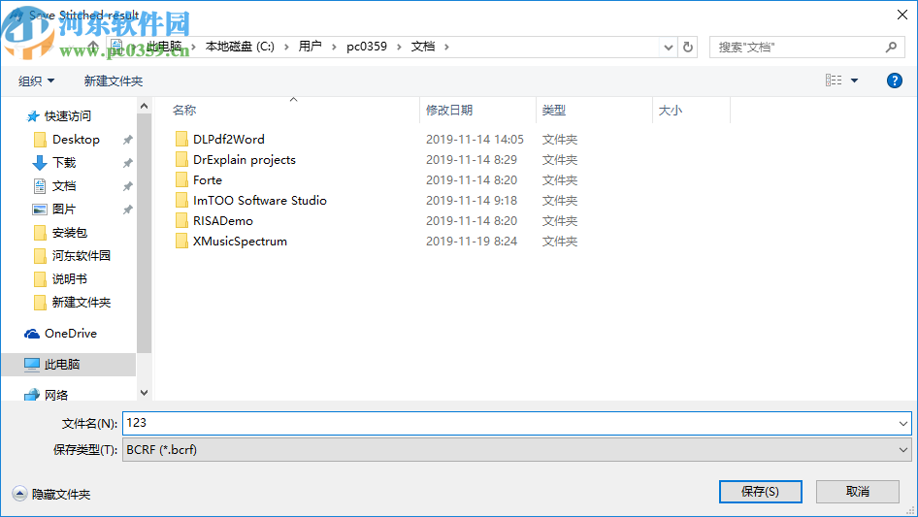Click the XMusicSpectrum folder icon
918x517 pixels.
pos(182,242)
